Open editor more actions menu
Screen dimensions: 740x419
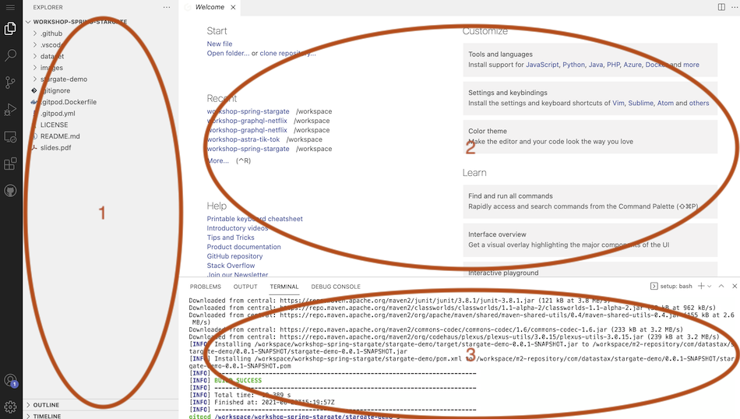[x=735, y=7]
